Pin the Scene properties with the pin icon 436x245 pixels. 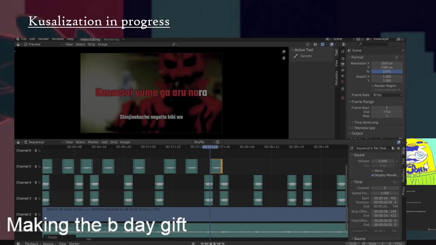click(403, 50)
